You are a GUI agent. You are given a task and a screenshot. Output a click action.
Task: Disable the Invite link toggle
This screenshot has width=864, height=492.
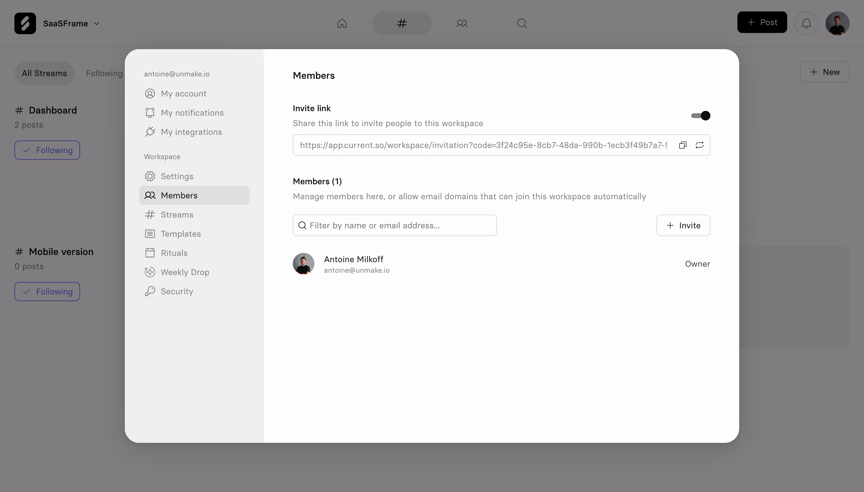[700, 116]
